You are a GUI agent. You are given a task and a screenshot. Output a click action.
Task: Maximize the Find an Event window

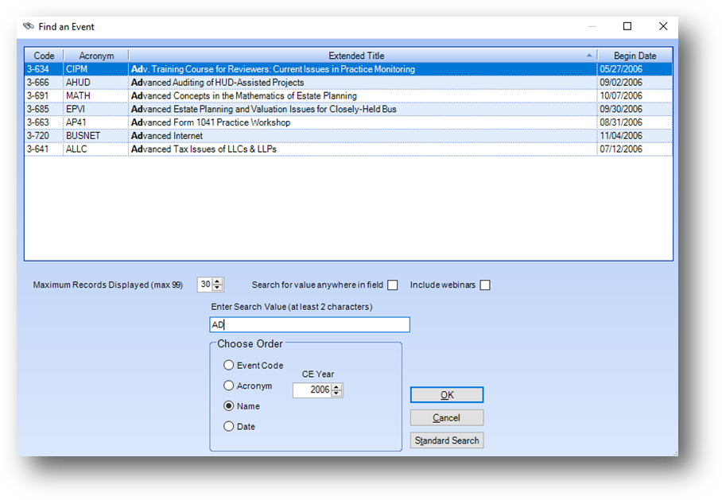pos(627,26)
